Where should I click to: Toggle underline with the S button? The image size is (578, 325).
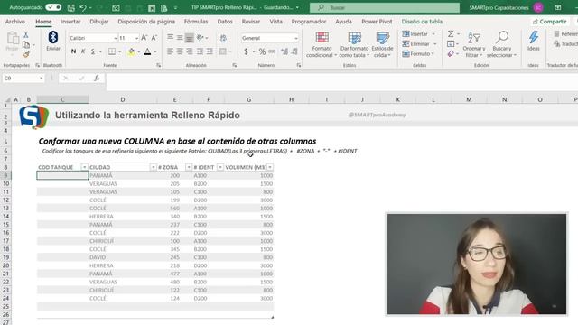click(x=92, y=51)
